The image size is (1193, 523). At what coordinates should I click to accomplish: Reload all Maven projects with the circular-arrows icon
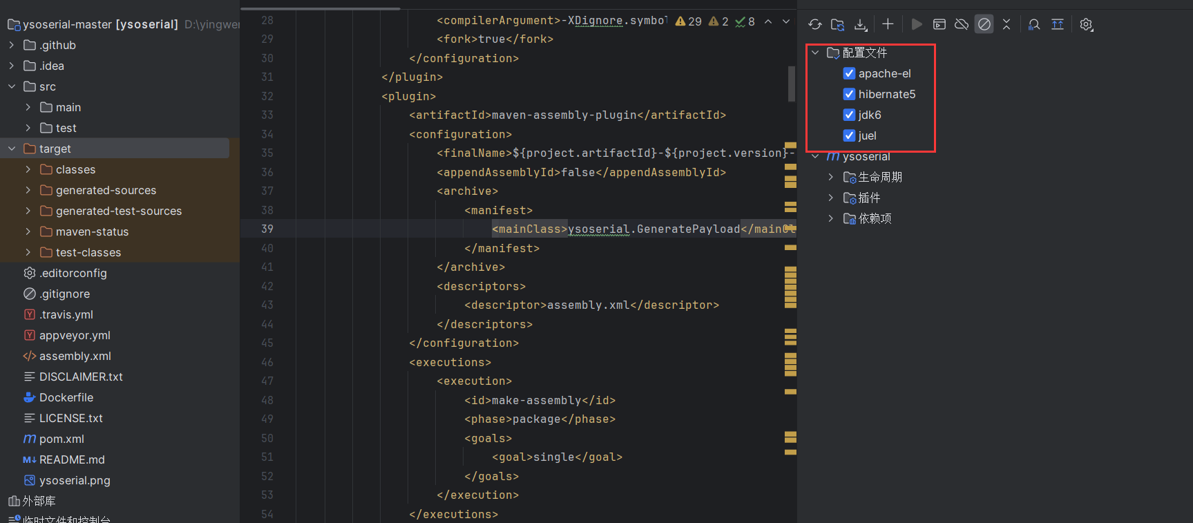click(x=815, y=25)
